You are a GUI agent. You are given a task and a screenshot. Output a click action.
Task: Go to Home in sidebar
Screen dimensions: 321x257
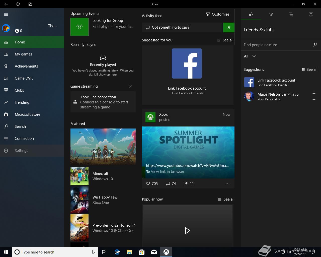(32, 42)
